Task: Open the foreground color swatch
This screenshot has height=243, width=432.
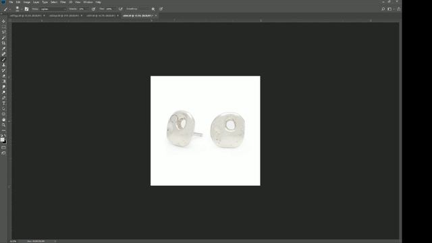Action: [x=3, y=140]
